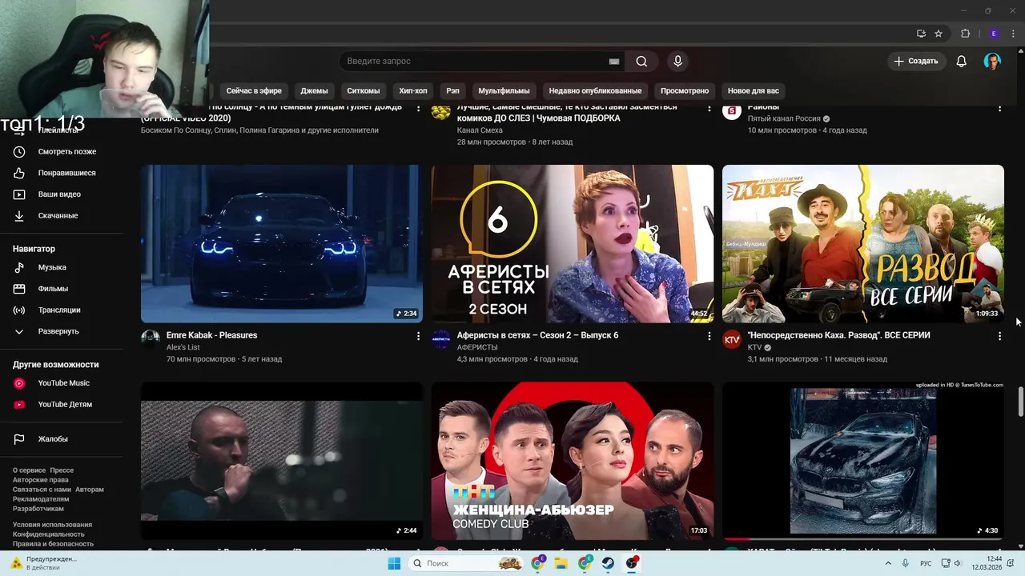Open YouTube Music link
This screenshot has height=576, width=1025.
[62, 383]
